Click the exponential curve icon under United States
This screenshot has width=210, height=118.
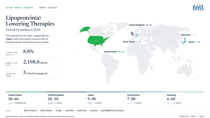(11, 103)
